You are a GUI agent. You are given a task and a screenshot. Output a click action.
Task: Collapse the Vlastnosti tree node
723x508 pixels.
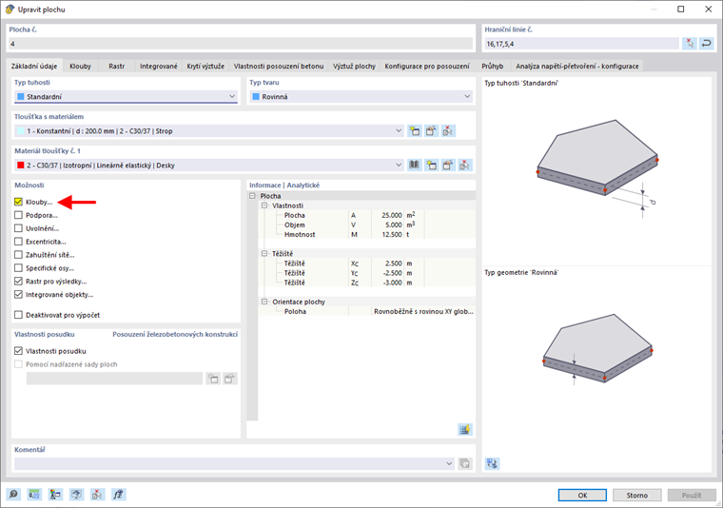(264, 205)
